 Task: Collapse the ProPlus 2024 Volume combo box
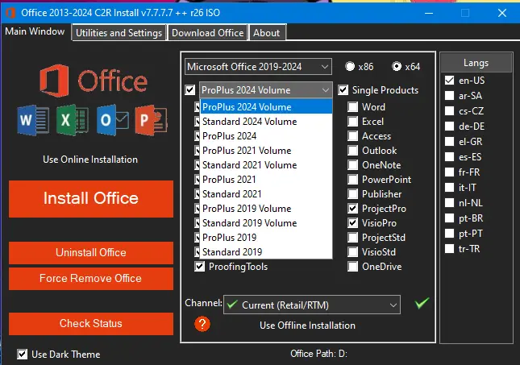pos(265,90)
